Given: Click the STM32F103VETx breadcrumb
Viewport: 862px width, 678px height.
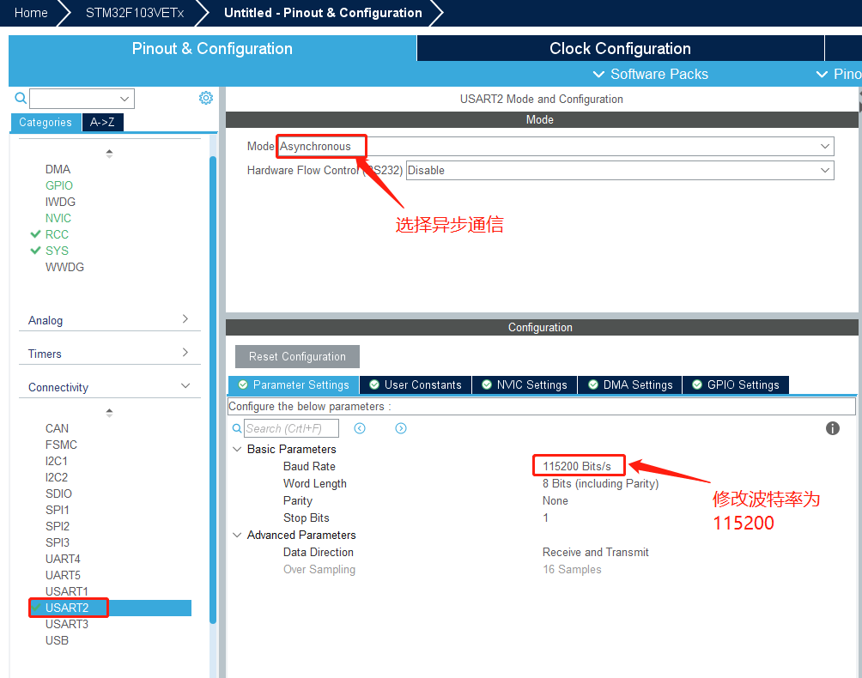Looking at the screenshot, I should point(135,13).
